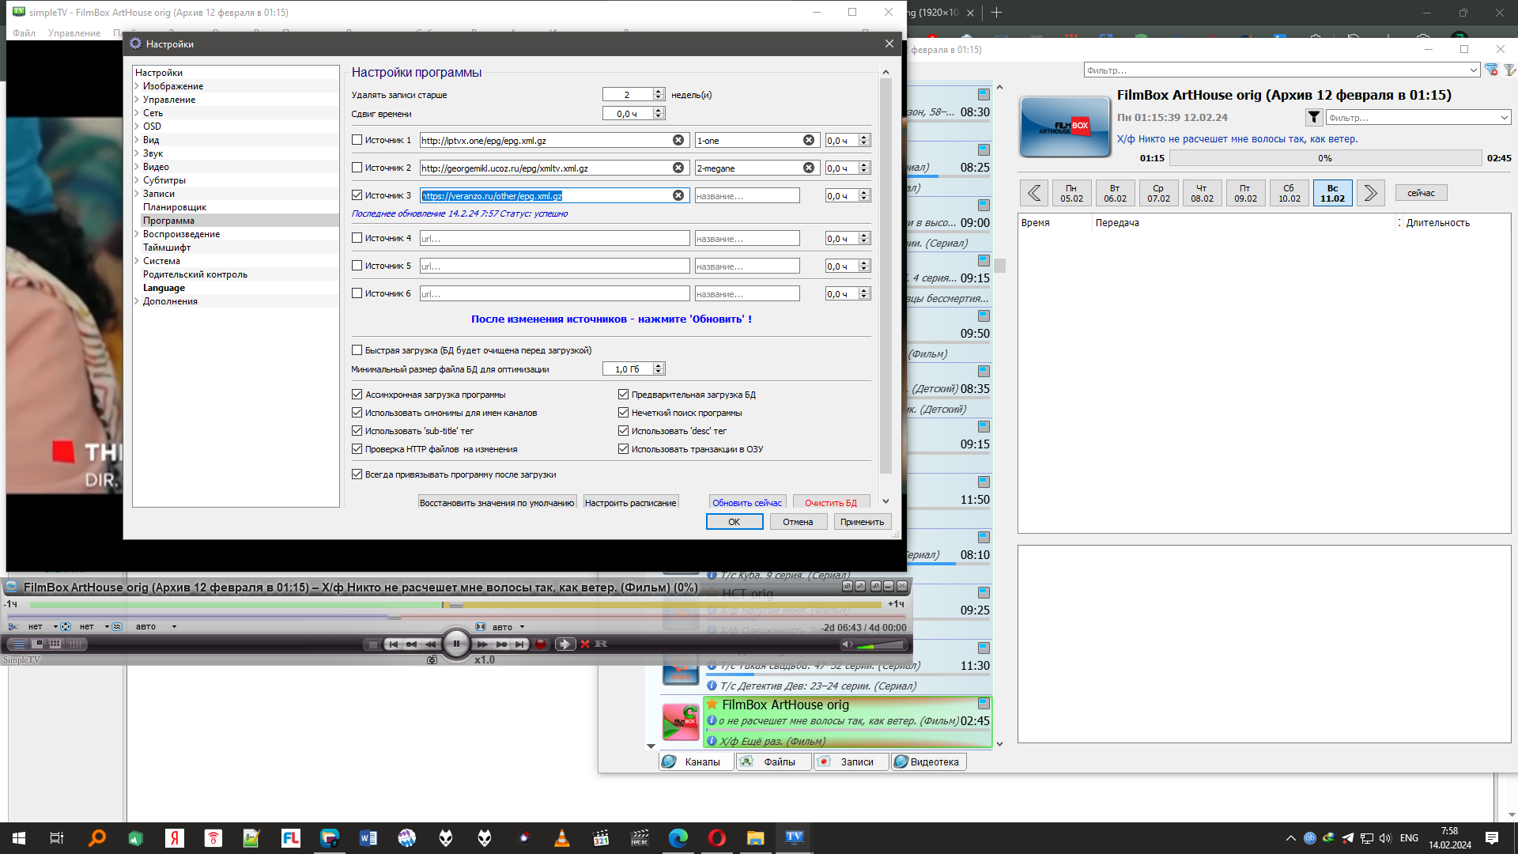
Task: Click the fast-forward double-arrow icon
Action: pos(482,644)
